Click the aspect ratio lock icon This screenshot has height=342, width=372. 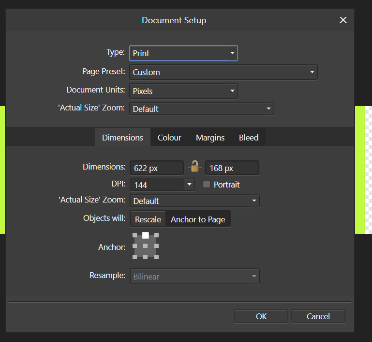[x=195, y=166]
